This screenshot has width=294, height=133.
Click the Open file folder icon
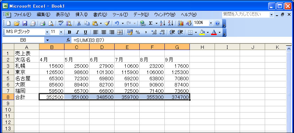pyautogui.click(x=17, y=23)
